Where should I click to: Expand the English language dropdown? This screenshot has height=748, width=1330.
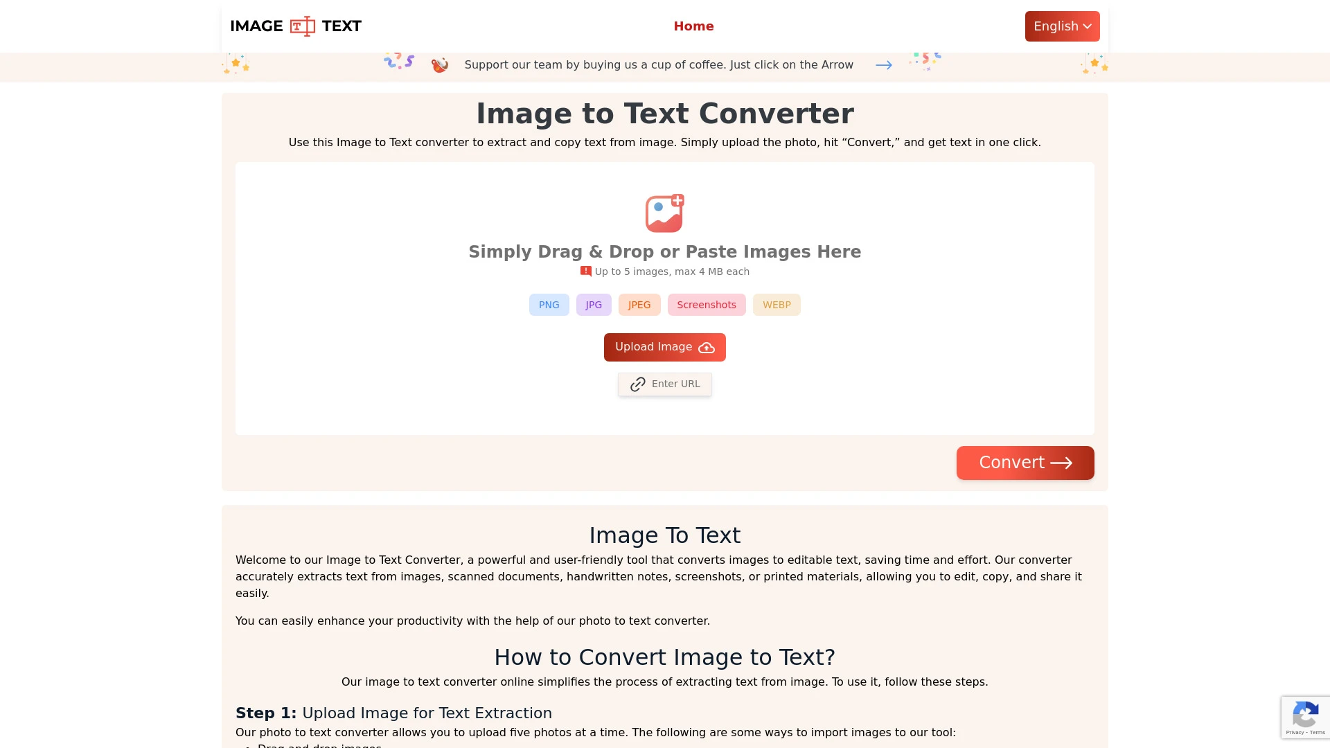pyautogui.click(x=1063, y=26)
